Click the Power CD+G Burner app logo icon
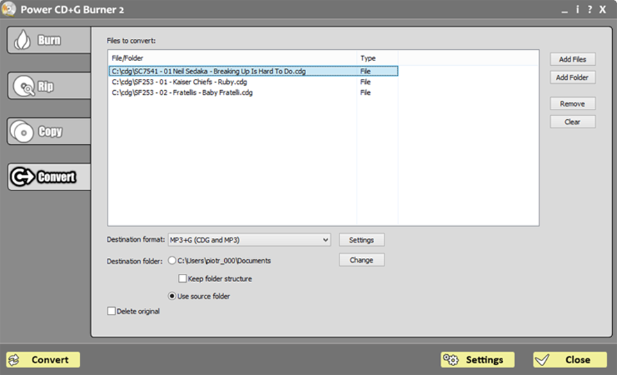This screenshot has height=375, width=617. click(8, 9)
